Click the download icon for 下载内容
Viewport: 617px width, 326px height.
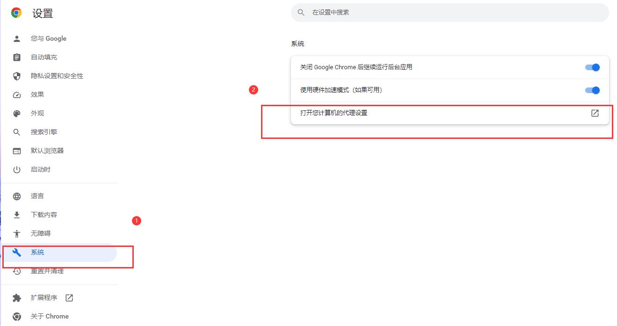[17, 215]
